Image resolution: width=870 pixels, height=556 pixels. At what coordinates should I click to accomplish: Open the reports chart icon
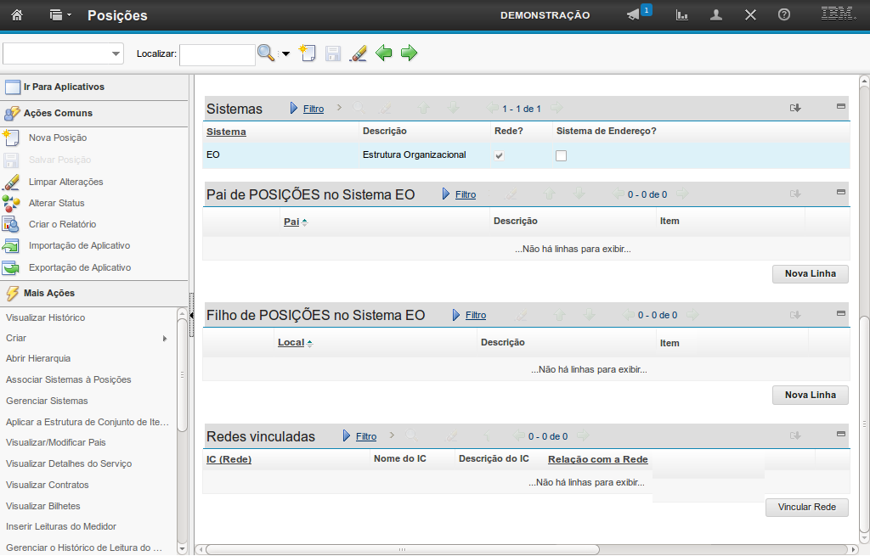coord(681,15)
